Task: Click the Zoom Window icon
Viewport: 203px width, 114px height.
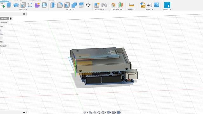Action: (x=99, y=113)
